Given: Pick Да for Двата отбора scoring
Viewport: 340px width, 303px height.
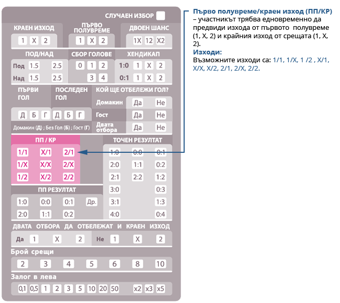Looking at the screenshot, I should [138, 127].
